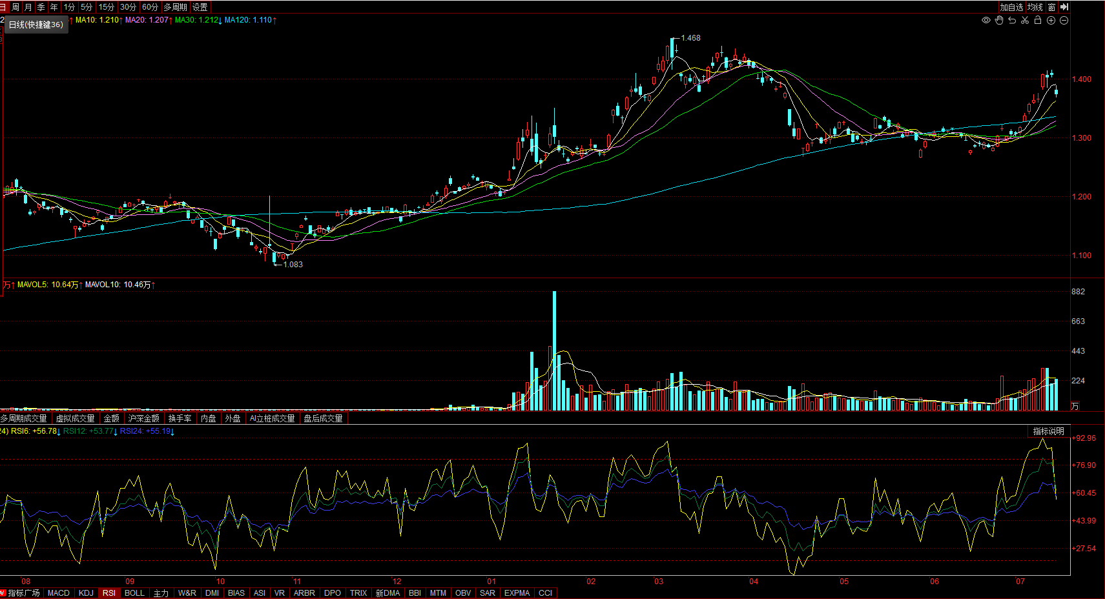Switch indicator to DMI
The height and width of the screenshot is (599, 1105).
pyautogui.click(x=212, y=593)
